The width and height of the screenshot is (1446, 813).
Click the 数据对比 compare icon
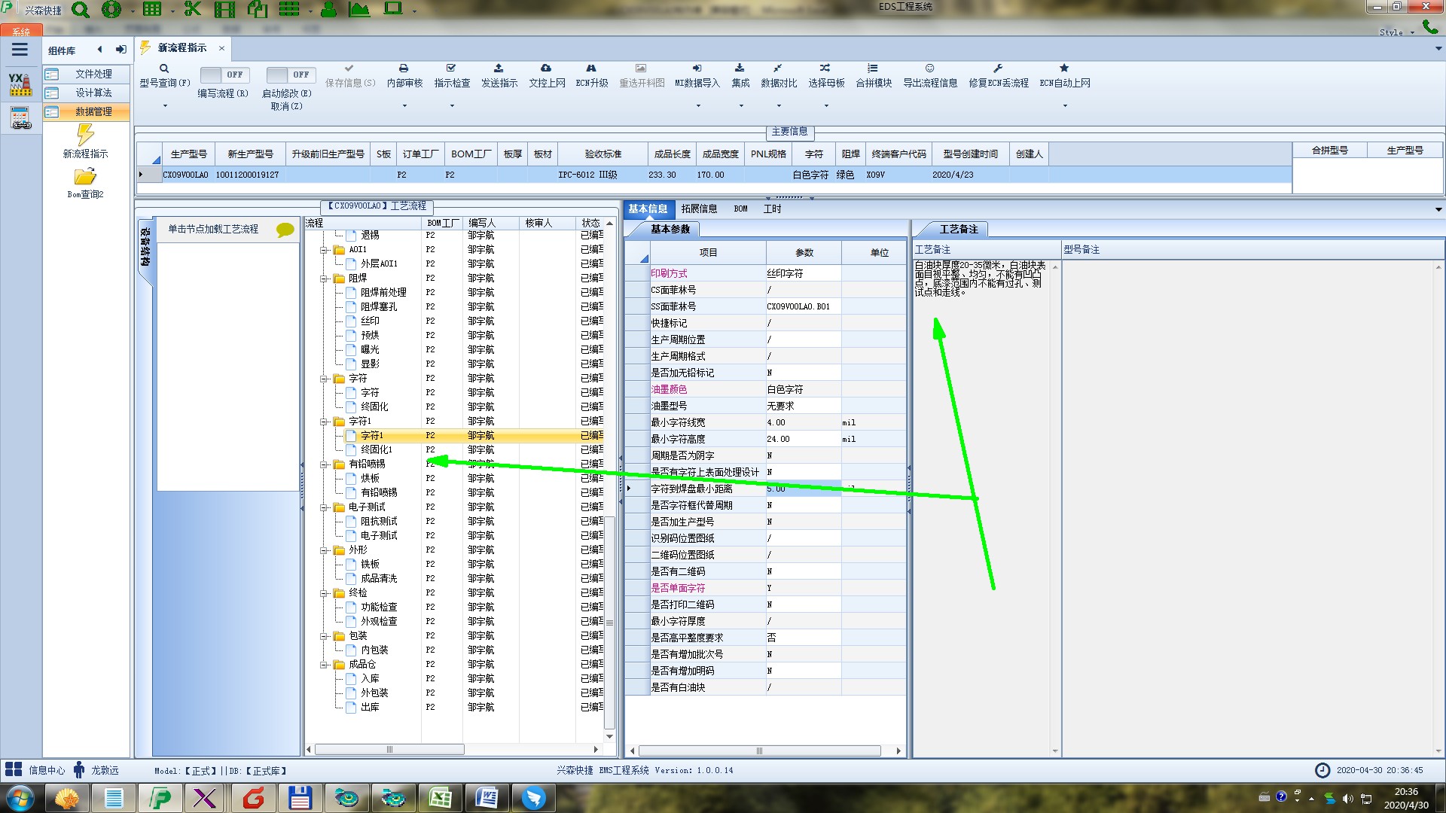click(778, 69)
